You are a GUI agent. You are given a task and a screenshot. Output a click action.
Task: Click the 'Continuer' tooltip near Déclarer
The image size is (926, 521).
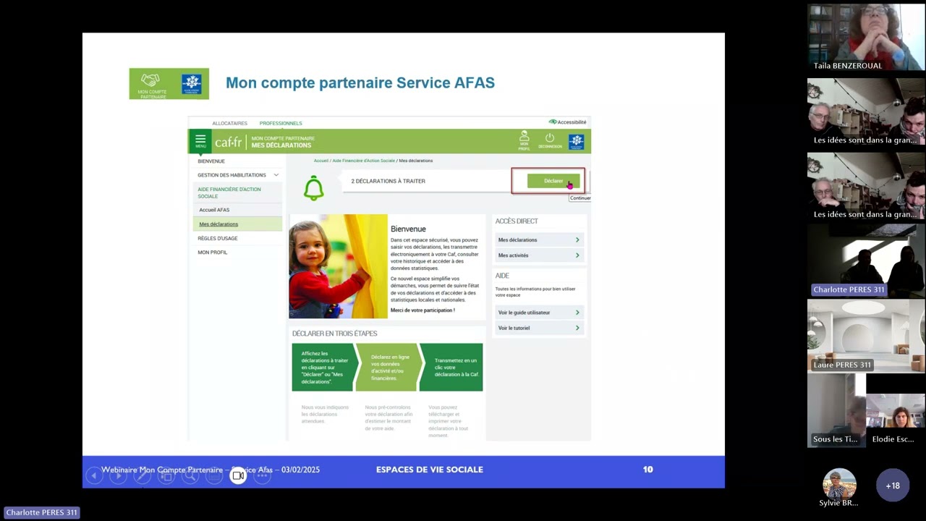(x=580, y=198)
